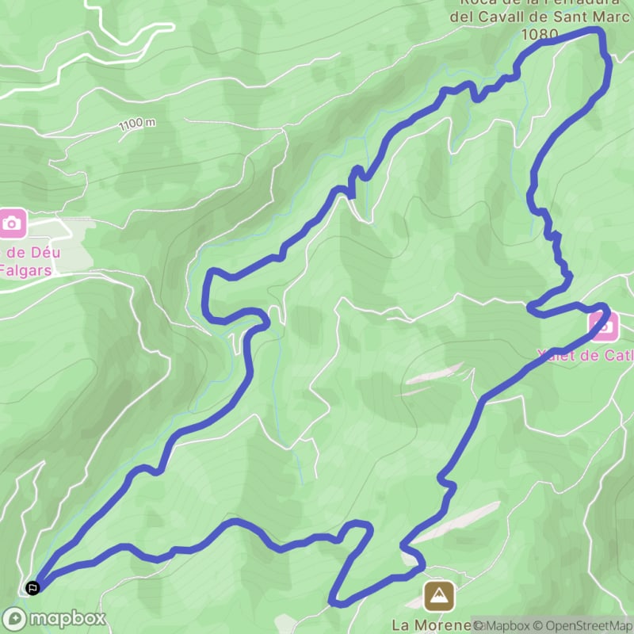634x634 pixels.
Task: Open the Mare de Déu de Falgars photo marker
Action: [13, 223]
